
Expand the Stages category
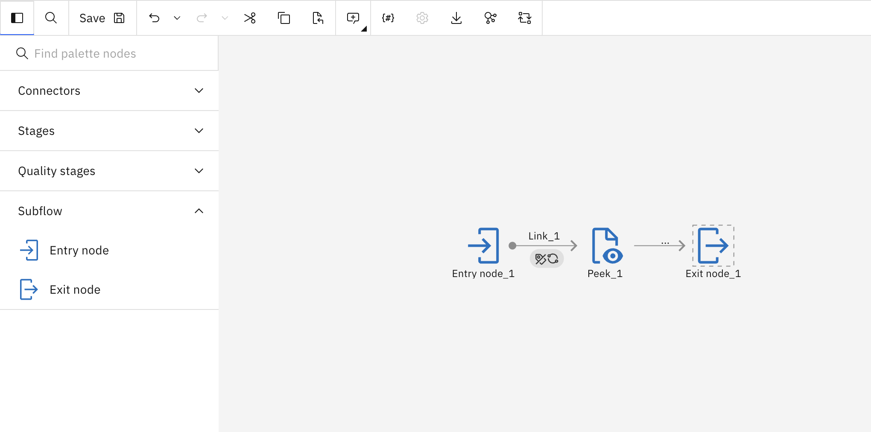[x=109, y=131]
